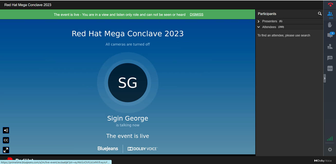Click DISMISS on the green live banner

pos(196,15)
